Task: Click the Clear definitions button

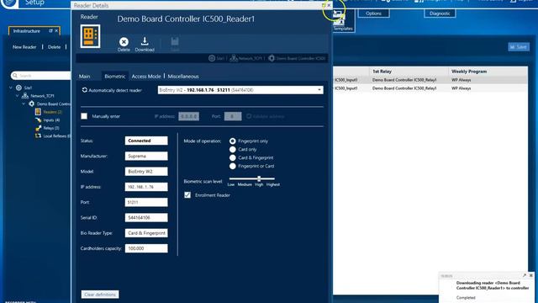Action: coord(100,295)
